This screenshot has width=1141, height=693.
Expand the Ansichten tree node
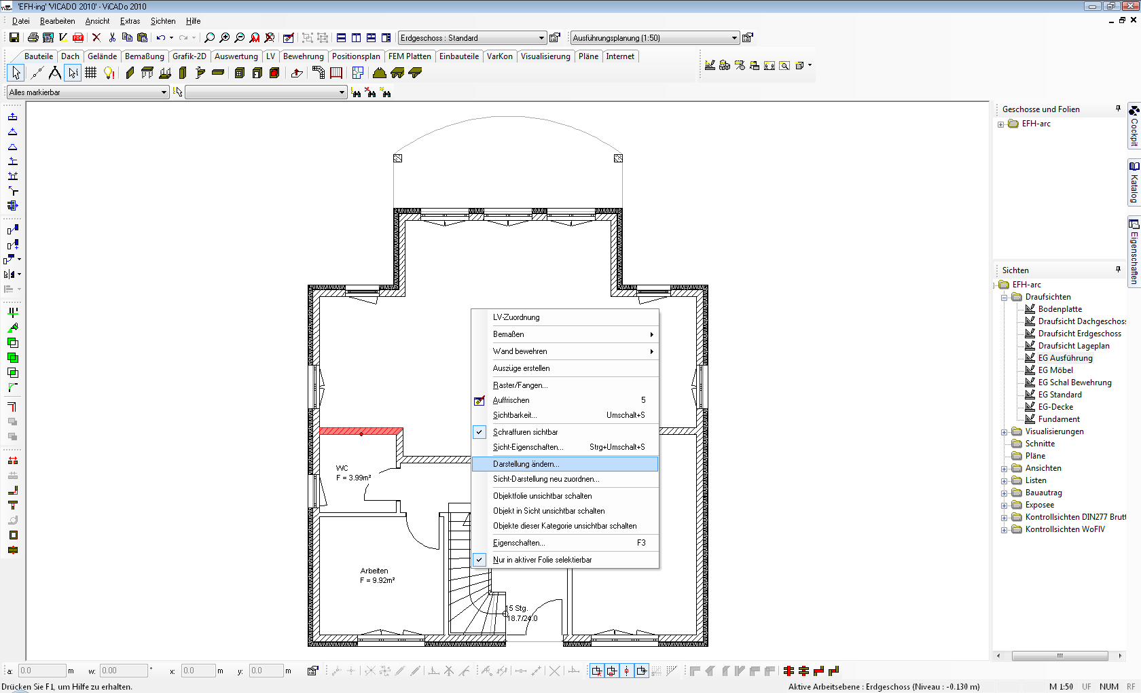(x=1004, y=469)
